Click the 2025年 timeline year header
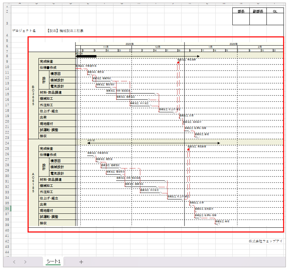Image resolution: width=287 pixels, height=268 pixels. [130, 44]
